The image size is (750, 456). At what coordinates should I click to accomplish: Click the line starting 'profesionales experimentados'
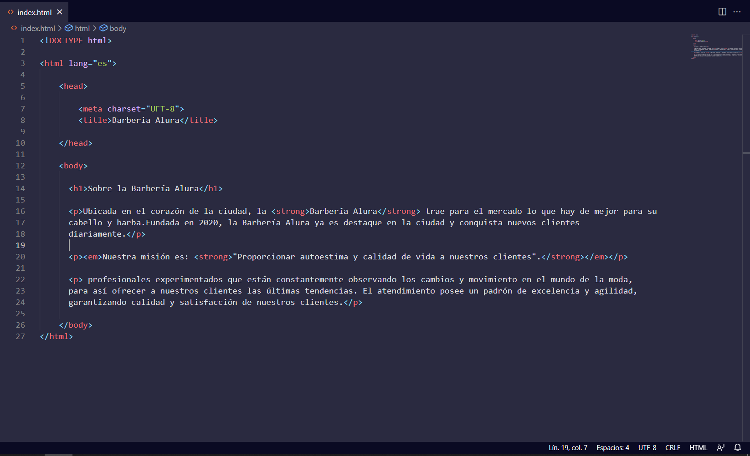point(351,279)
